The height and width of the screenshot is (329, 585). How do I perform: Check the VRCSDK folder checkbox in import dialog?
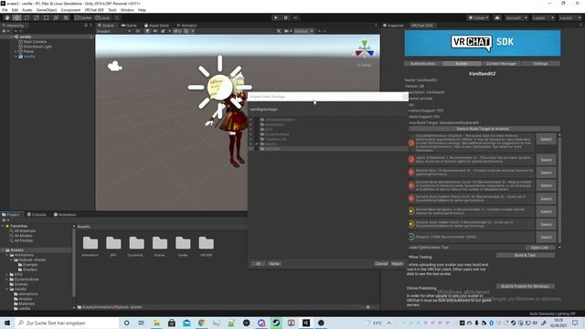pyautogui.click(x=257, y=148)
